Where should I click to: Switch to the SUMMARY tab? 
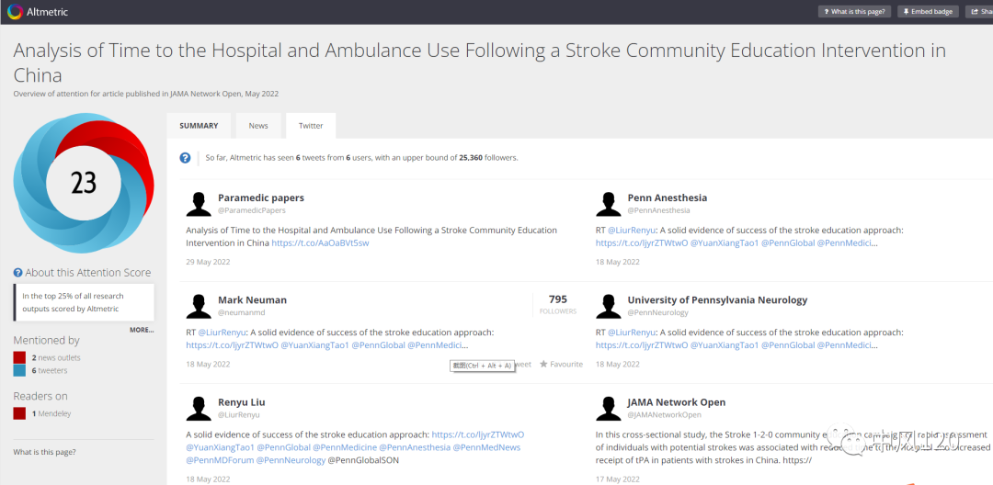[x=199, y=125]
